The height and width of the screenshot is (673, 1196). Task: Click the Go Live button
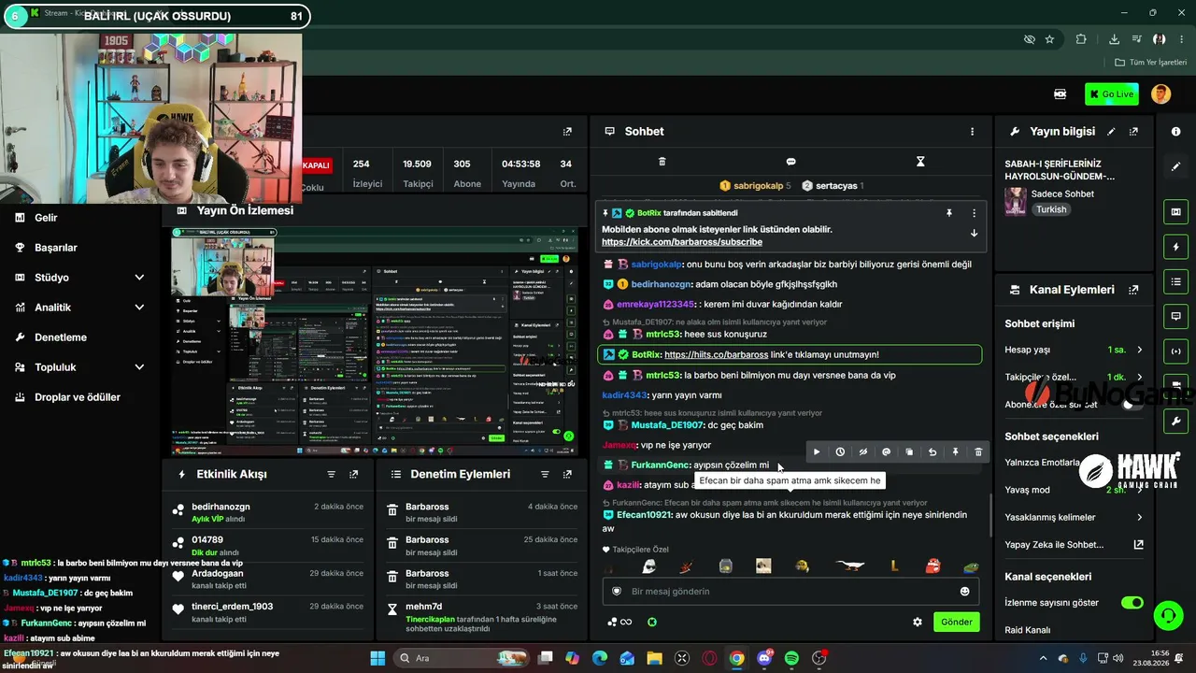[1112, 94]
